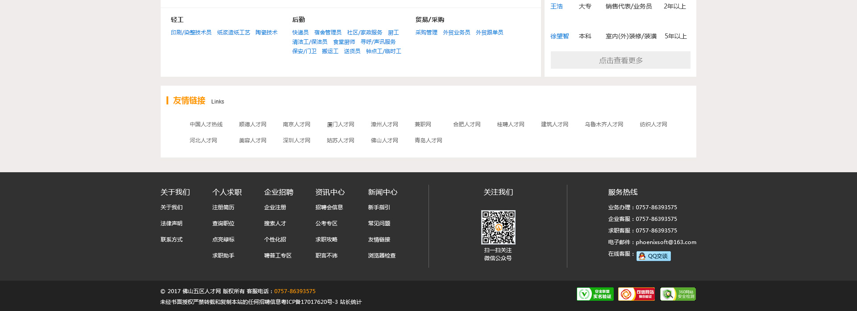Click the green real-name verification badge

595,294
